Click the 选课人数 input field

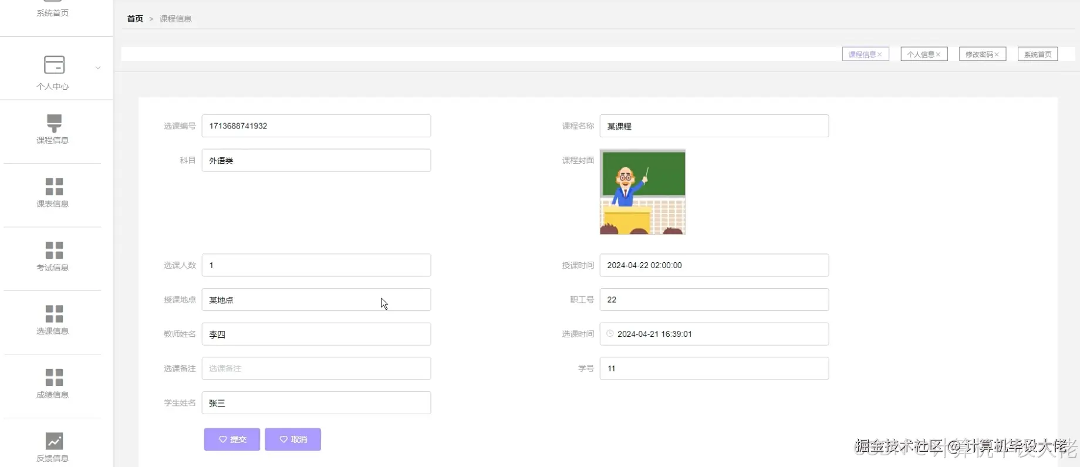316,265
